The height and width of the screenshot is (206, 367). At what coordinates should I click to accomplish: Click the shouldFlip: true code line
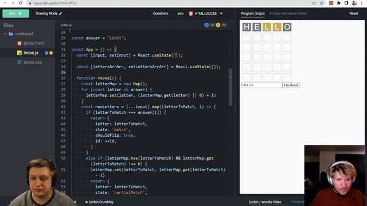tap(115, 135)
